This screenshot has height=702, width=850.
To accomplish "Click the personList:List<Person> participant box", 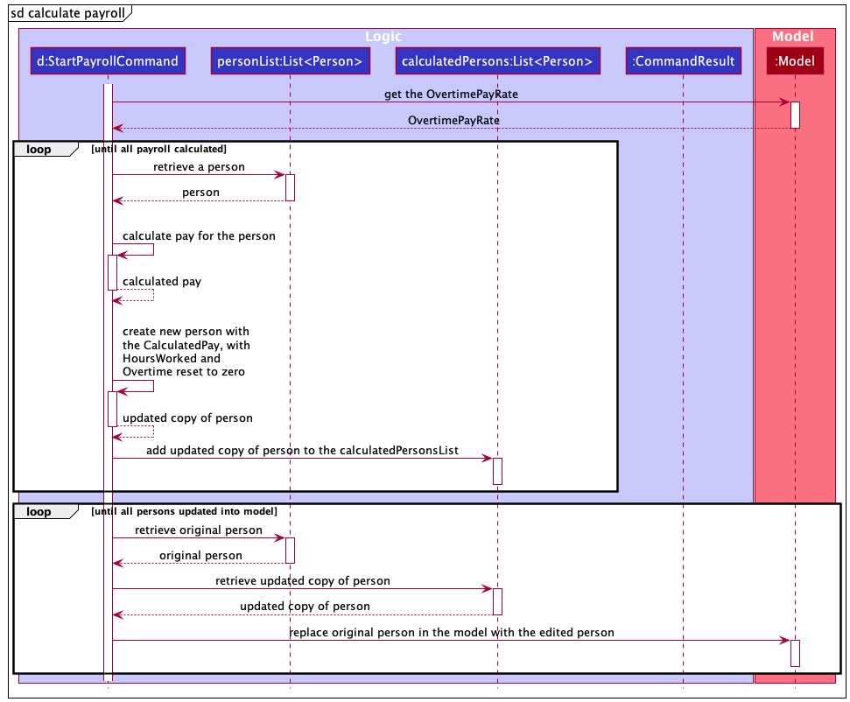I will [290, 60].
